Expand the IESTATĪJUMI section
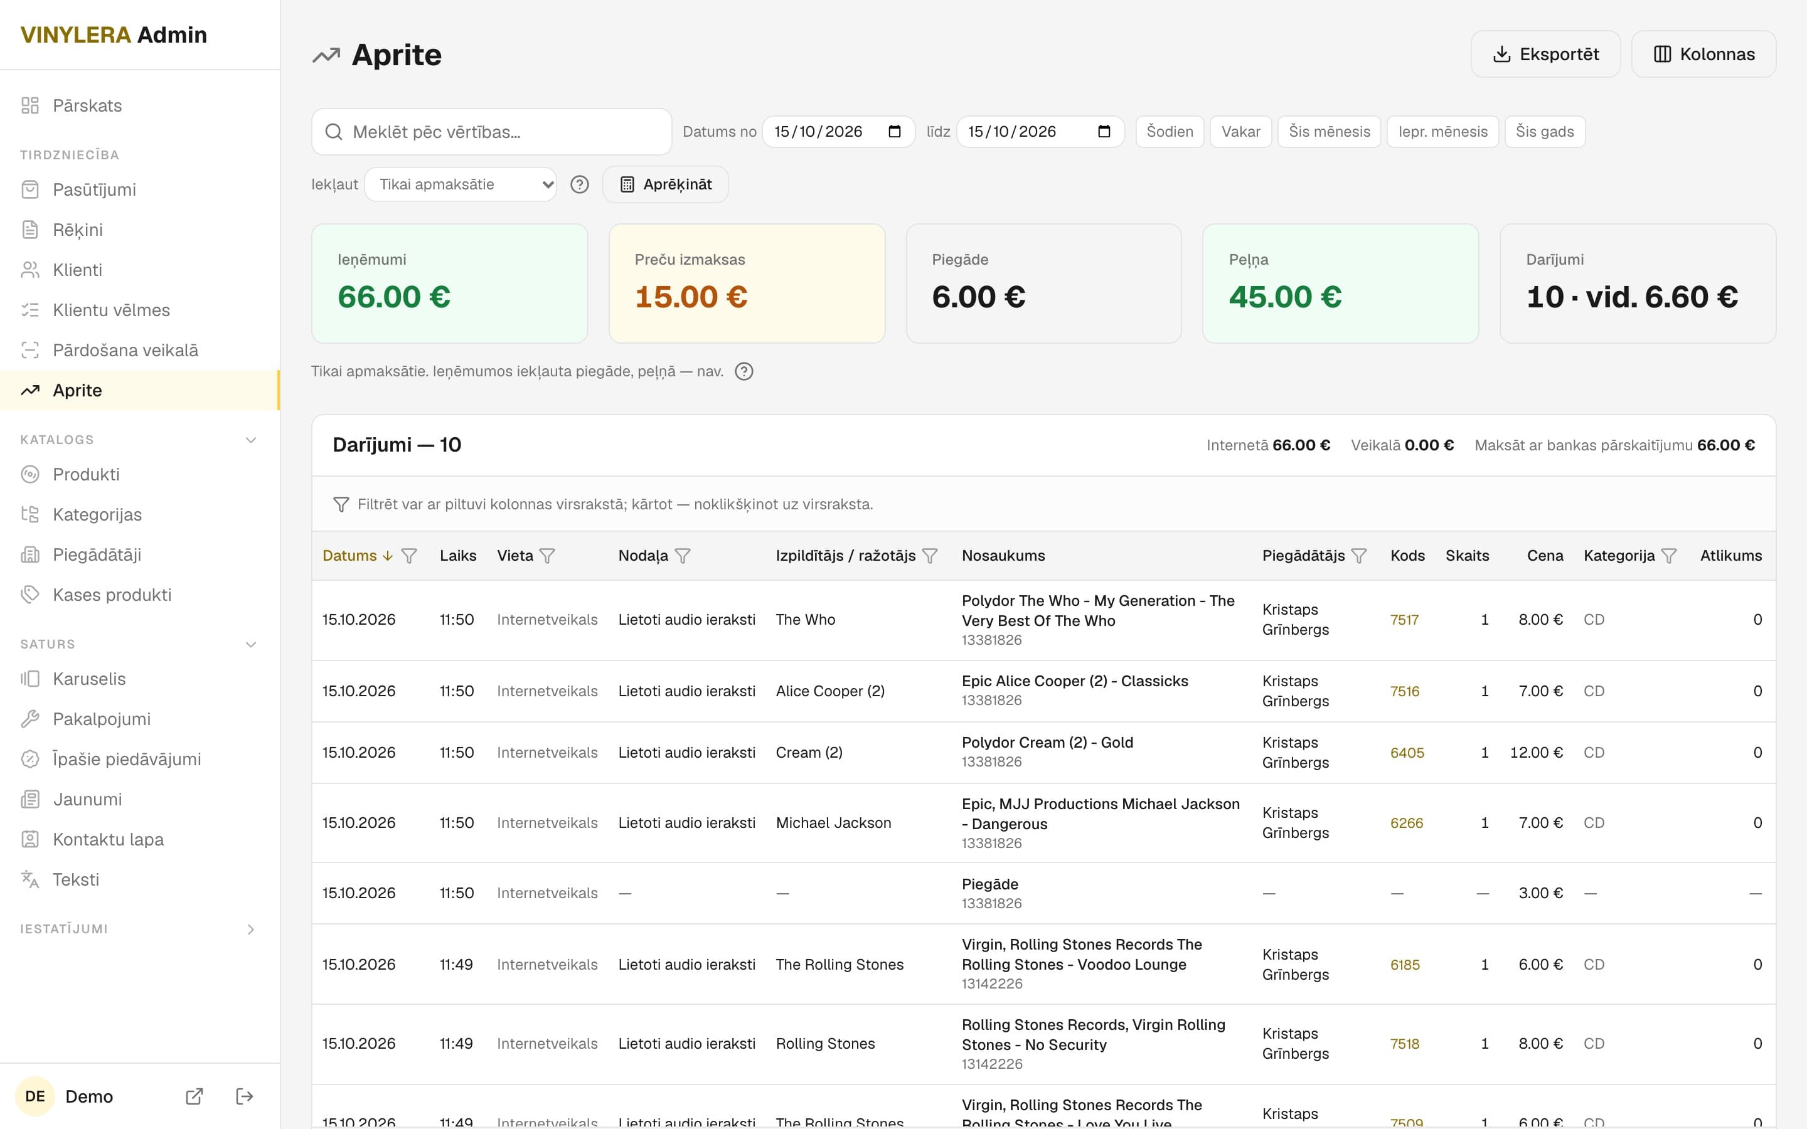 pyautogui.click(x=140, y=929)
